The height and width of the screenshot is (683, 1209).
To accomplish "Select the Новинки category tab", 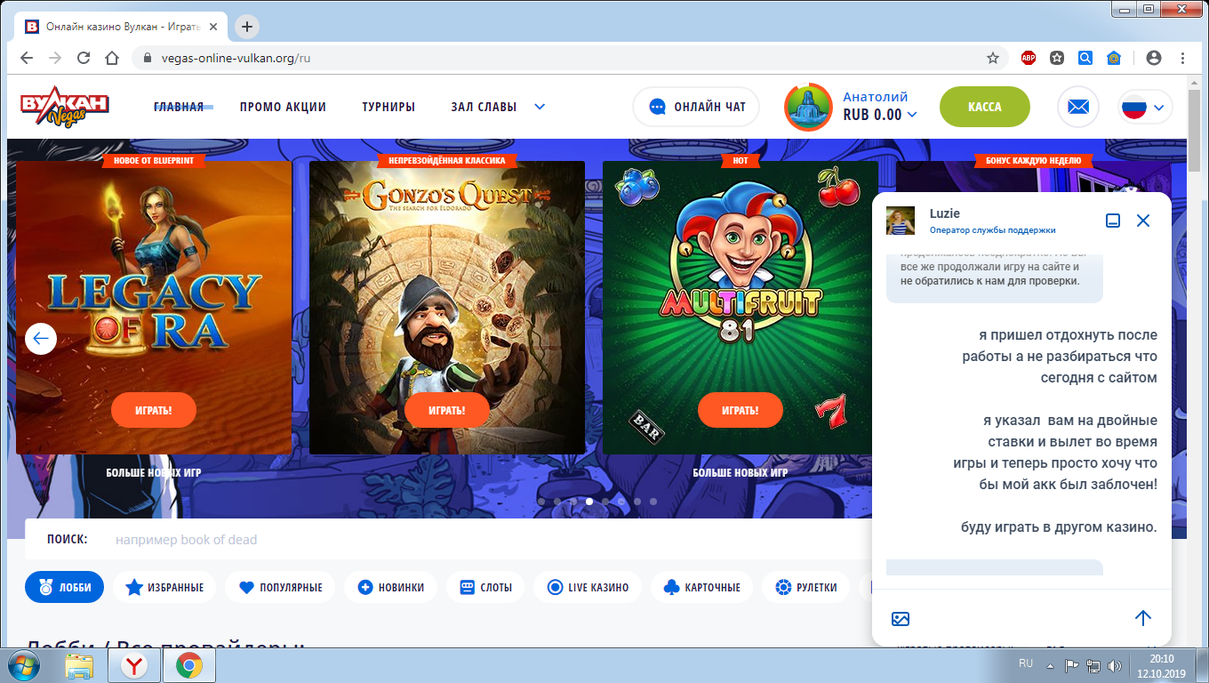I will [x=391, y=587].
